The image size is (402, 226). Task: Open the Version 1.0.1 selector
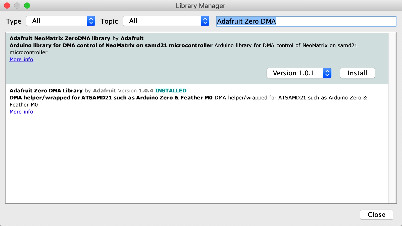coord(299,73)
